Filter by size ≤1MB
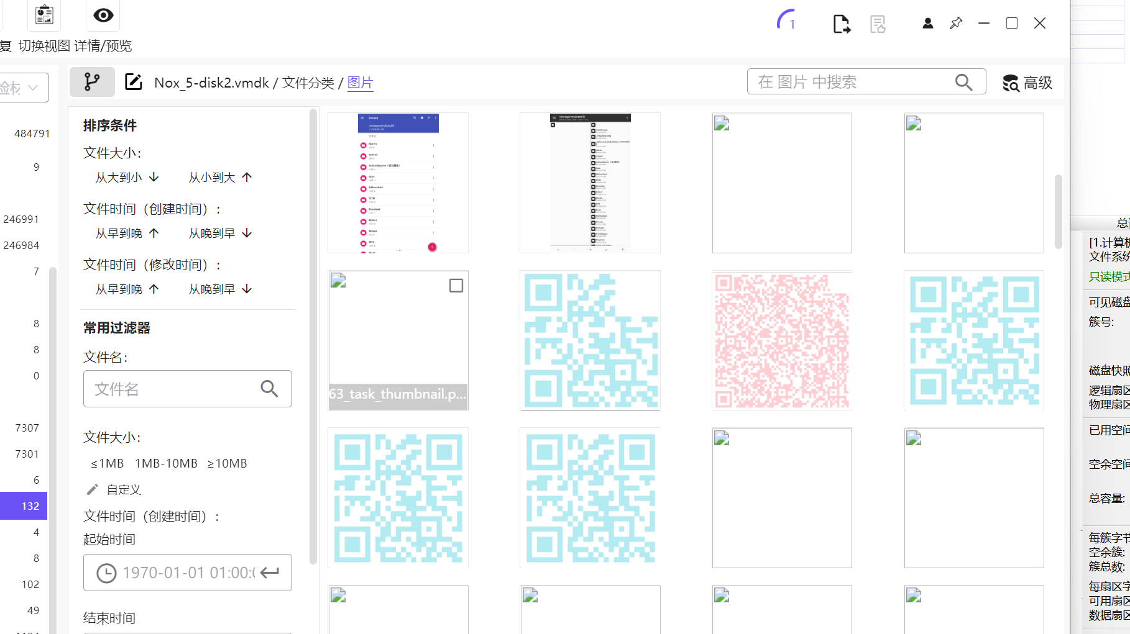This screenshot has width=1130, height=634. click(x=107, y=464)
